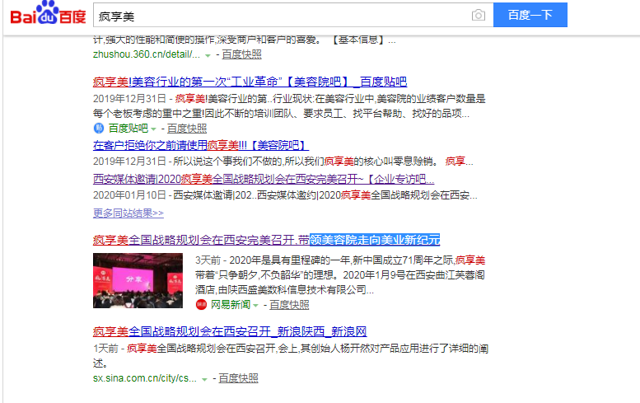This screenshot has width=640, height=403.
Task: Expand dropdown arrow next to zhushou.360.cn URL
Action: click(208, 55)
